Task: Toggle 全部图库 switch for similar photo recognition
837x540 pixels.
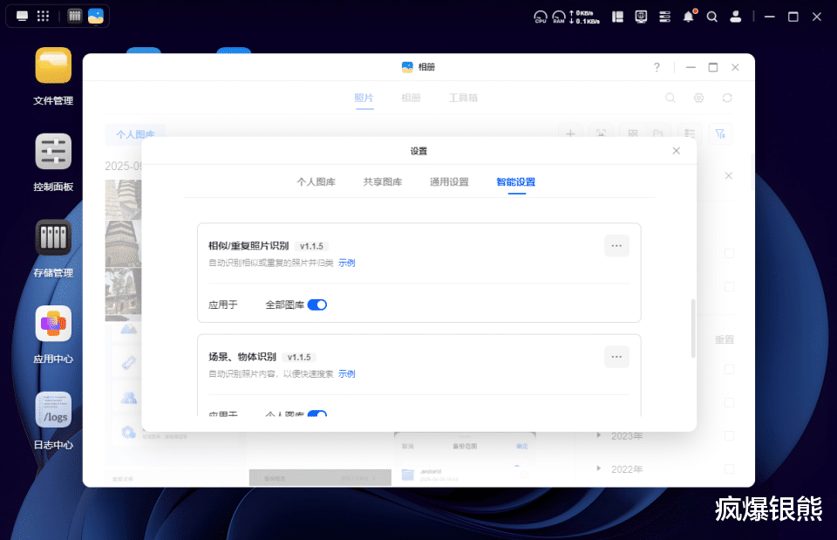Action: 317,304
